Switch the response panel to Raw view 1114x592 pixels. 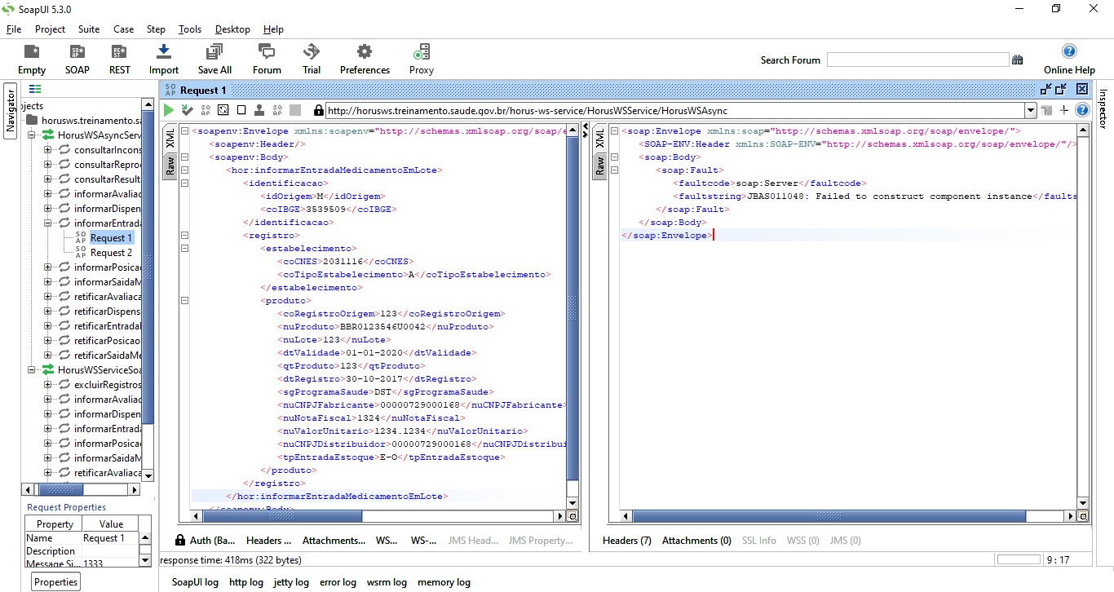click(599, 166)
